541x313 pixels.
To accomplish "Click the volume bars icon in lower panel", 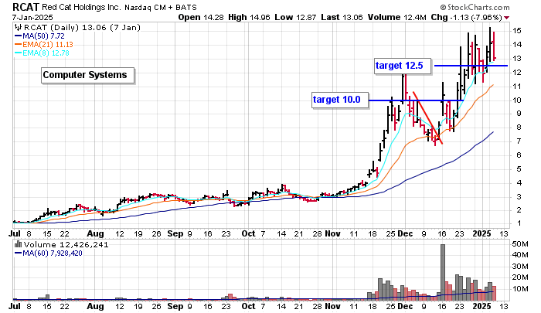I will tap(19, 245).
